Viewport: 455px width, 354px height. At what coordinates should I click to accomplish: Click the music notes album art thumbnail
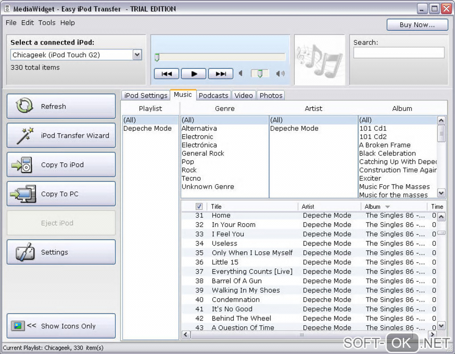(x=319, y=60)
